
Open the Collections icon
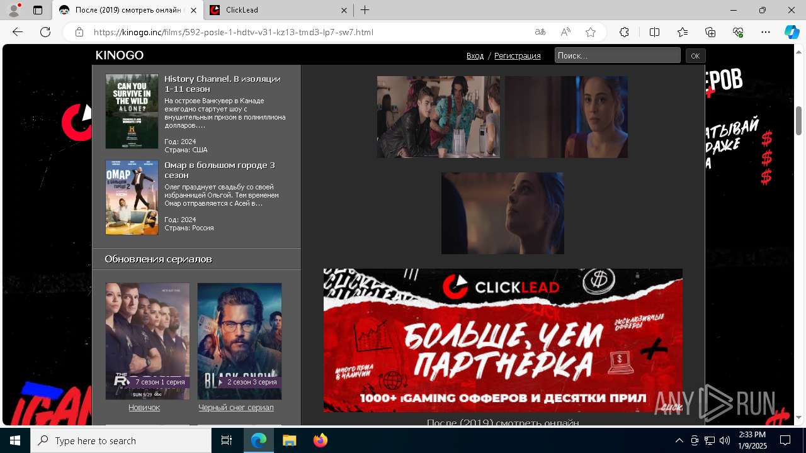pos(710,32)
